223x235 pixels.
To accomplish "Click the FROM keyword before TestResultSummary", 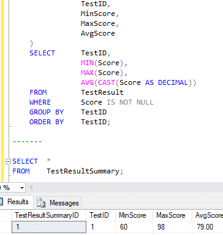I will [x=21, y=171].
